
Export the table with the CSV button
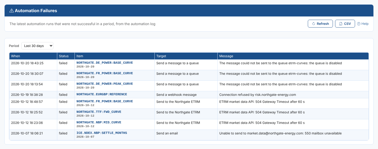coord(345,24)
